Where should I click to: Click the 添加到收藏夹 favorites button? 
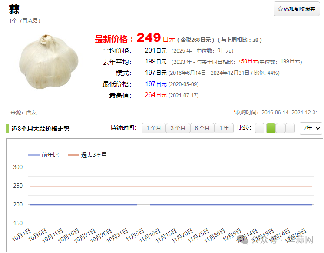coord(297,9)
